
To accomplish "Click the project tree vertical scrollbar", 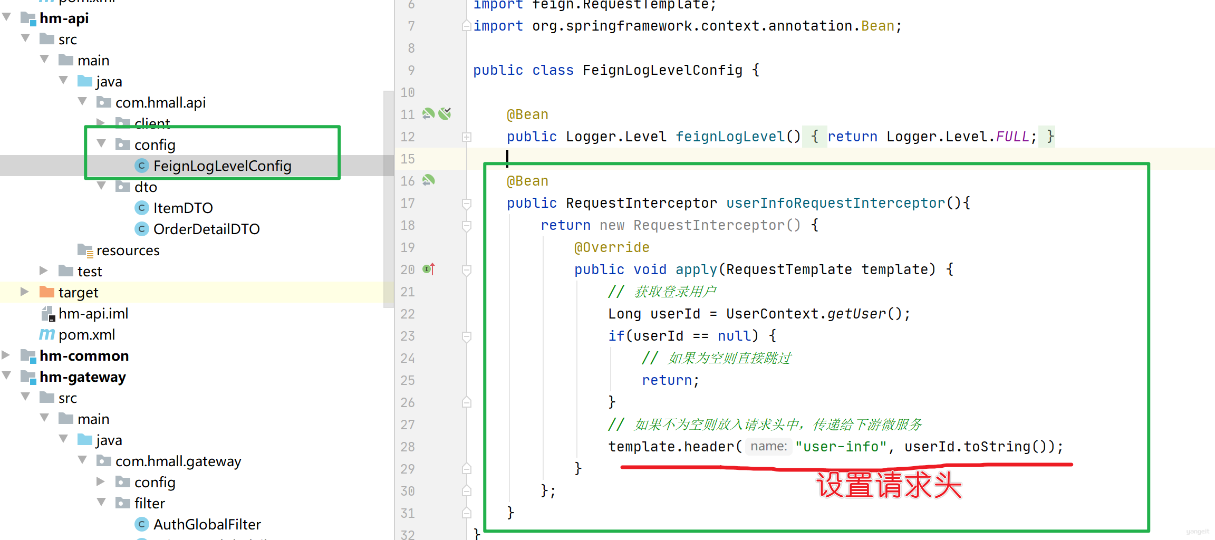I will point(389,199).
